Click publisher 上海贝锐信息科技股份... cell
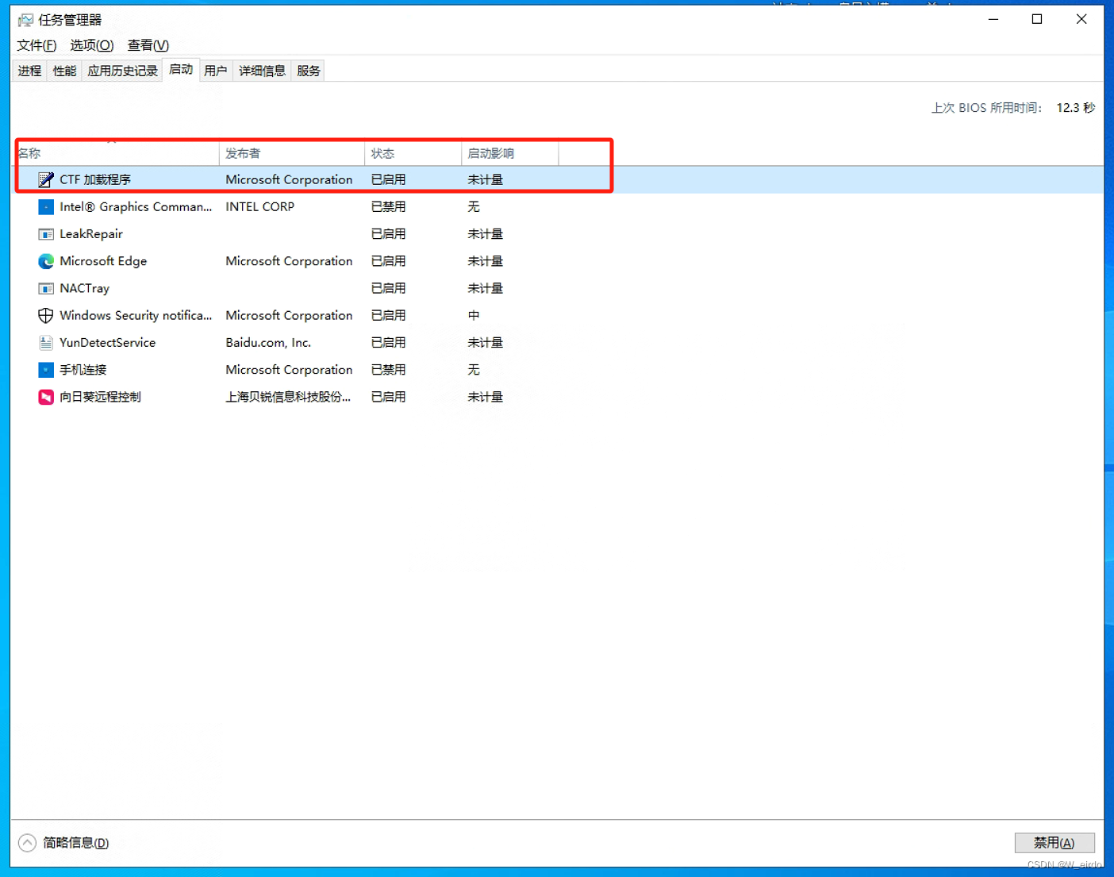1114x877 pixels. pos(288,397)
